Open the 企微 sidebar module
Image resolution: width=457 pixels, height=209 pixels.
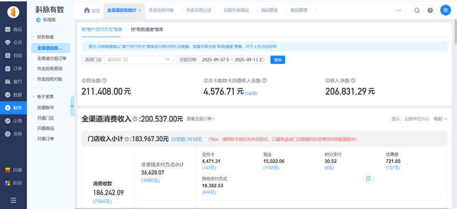click(x=13, y=120)
